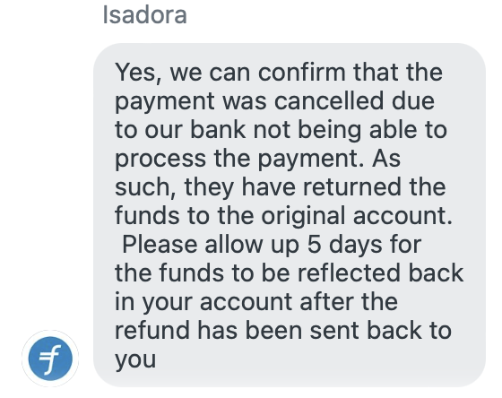Click the word "cancelled" in the message
Viewport: 502px width, 398px height.
[x=329, y=100]
